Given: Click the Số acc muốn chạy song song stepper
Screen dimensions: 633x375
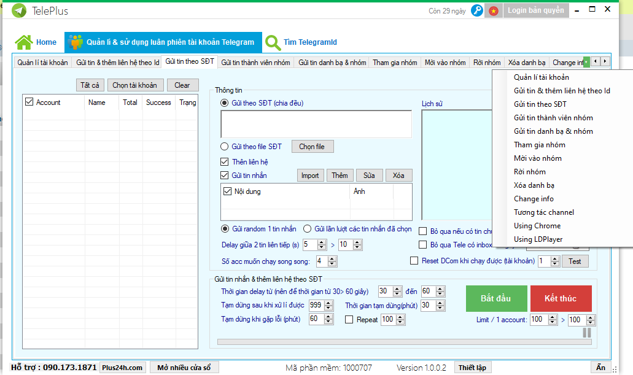Looking at the screenshot, I should (332, 261).
